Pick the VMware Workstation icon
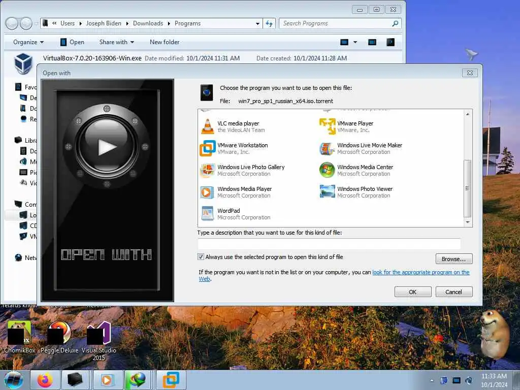 point(208,148)
